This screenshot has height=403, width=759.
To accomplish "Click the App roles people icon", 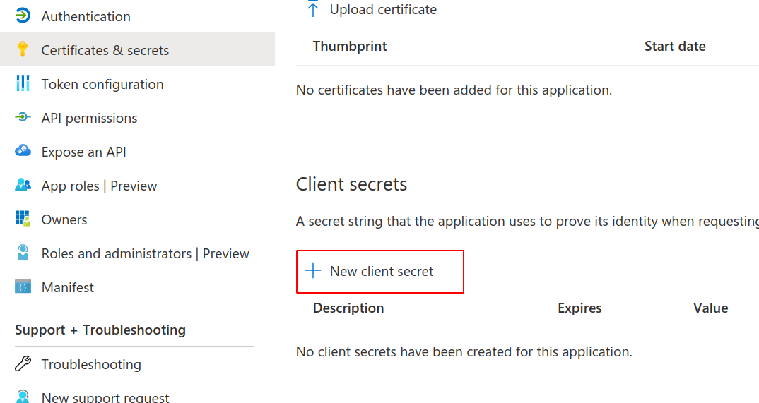I will (x=23, y=185).
